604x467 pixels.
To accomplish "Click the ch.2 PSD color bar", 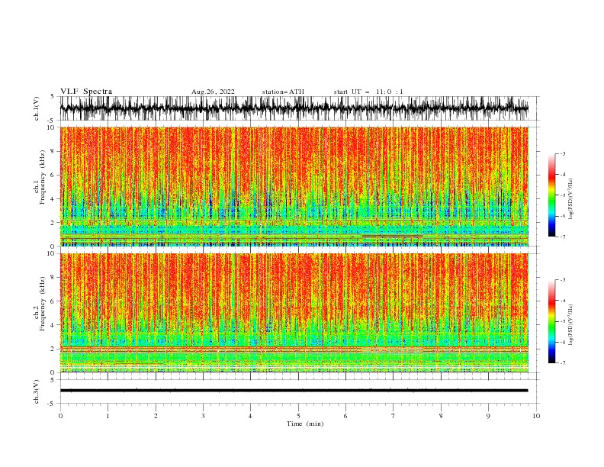I will tap(551, 321).
